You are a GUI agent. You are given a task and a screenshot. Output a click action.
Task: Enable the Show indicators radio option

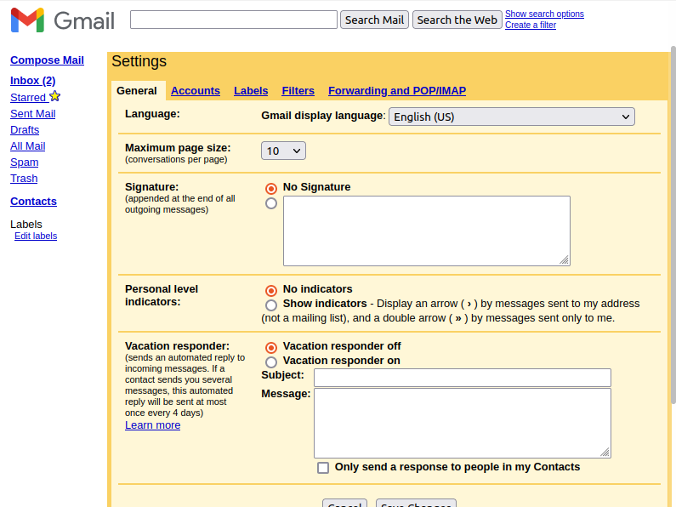tap(271, 305)
